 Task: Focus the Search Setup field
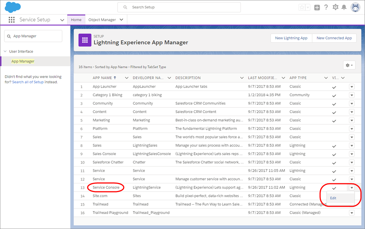click(x=179, y=7)
